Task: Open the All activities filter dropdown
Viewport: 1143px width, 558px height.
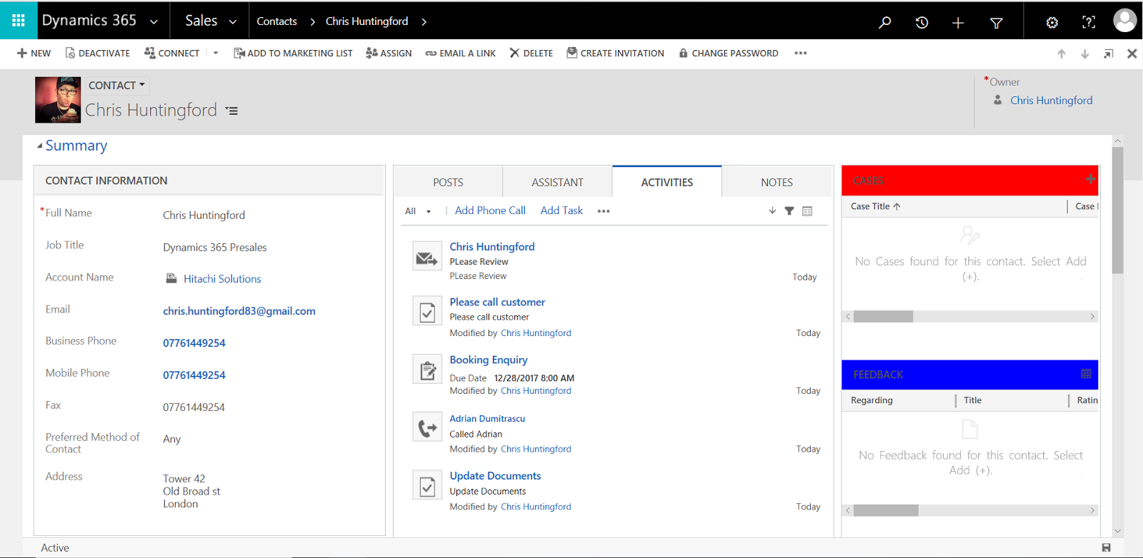Action: pyautogui.click(x=418, y=211)
